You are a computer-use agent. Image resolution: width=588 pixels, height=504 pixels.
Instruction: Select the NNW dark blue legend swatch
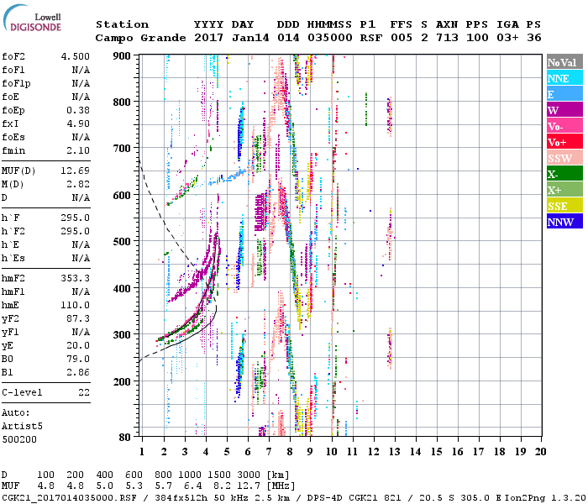click(x=564, y=222)
